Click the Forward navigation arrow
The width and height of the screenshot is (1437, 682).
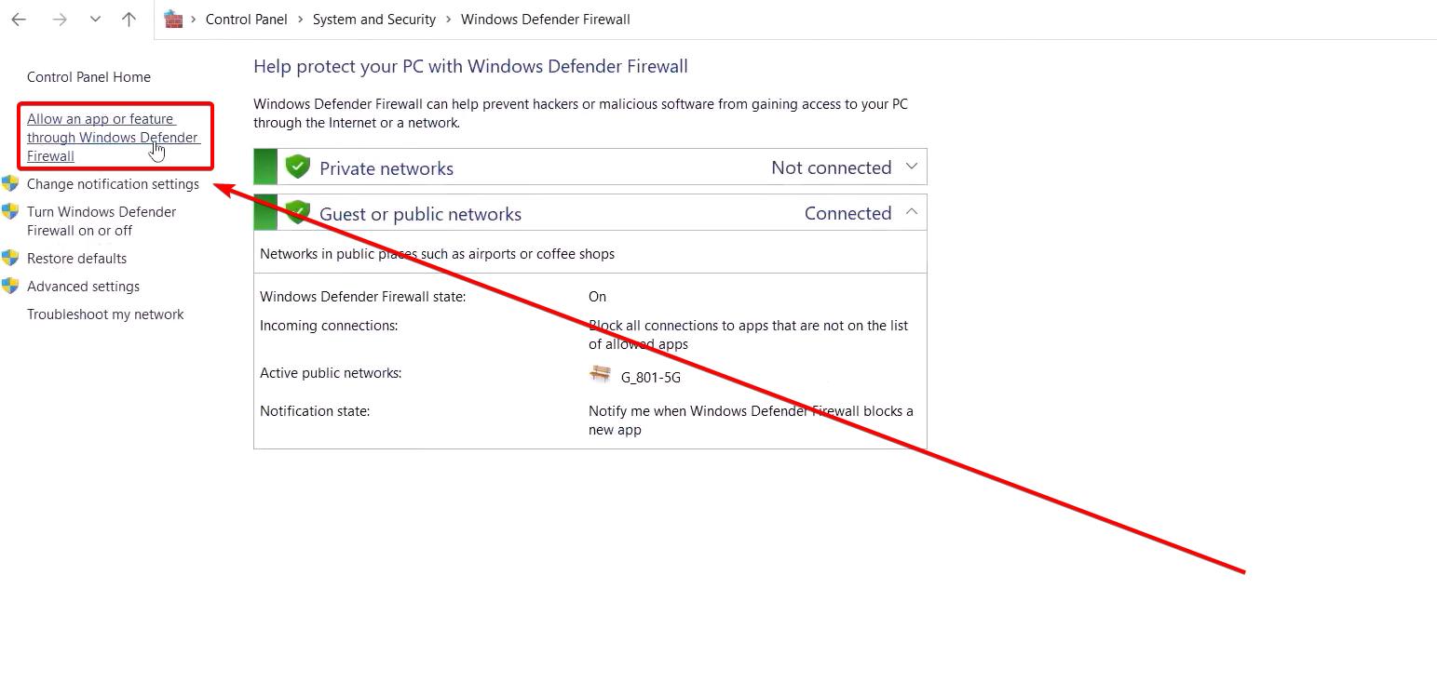(x=60, y=19)
